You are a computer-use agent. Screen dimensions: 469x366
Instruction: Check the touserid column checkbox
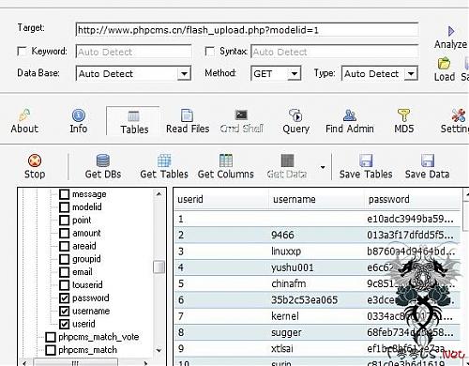64,285
